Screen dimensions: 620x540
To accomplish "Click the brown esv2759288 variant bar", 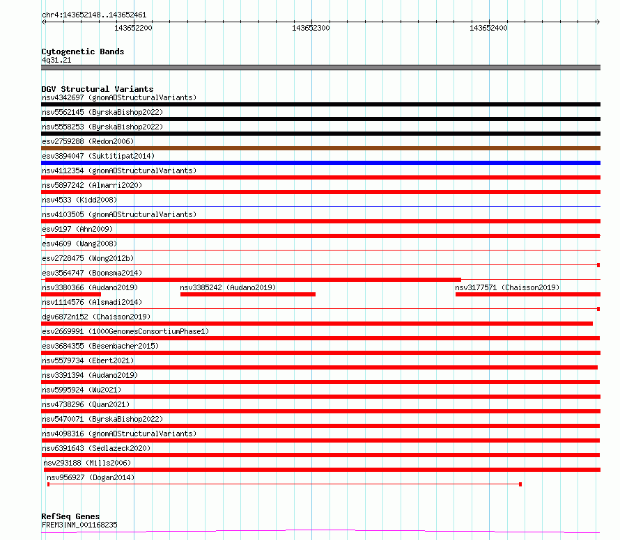I will point(320,148).
